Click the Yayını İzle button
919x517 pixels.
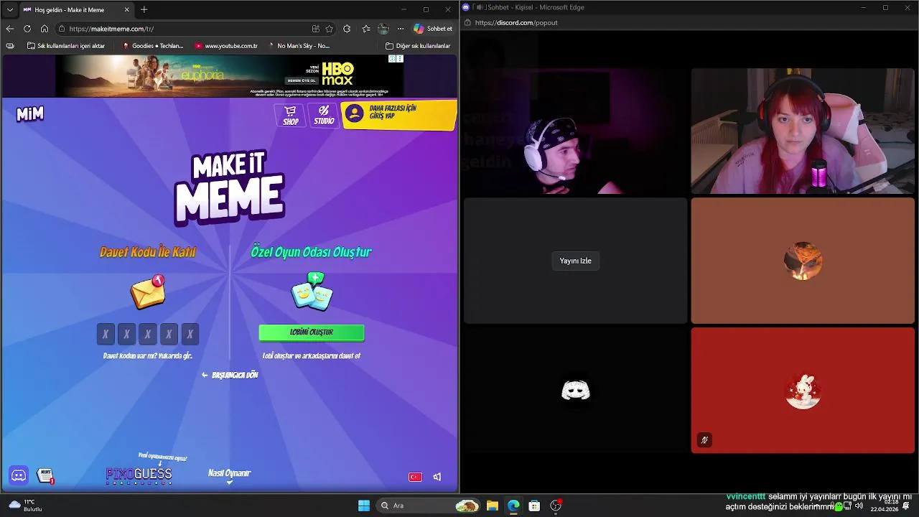(576, 261)
